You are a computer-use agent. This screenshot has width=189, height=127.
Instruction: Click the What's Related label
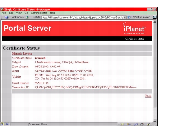(142, 17)
